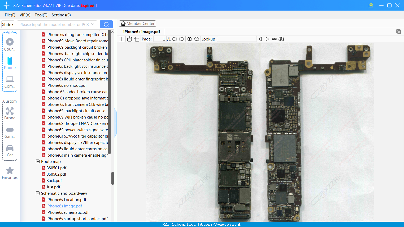Collapse Schematic and boardview folder
This screenshot has height=227, width=404.
pyautogui.click(x=38, y=193)
